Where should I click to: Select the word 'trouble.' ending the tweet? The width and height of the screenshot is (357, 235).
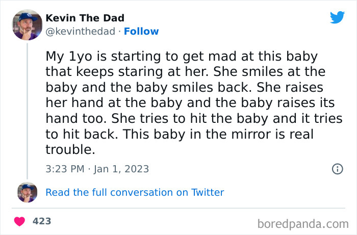tap(69, 150)
